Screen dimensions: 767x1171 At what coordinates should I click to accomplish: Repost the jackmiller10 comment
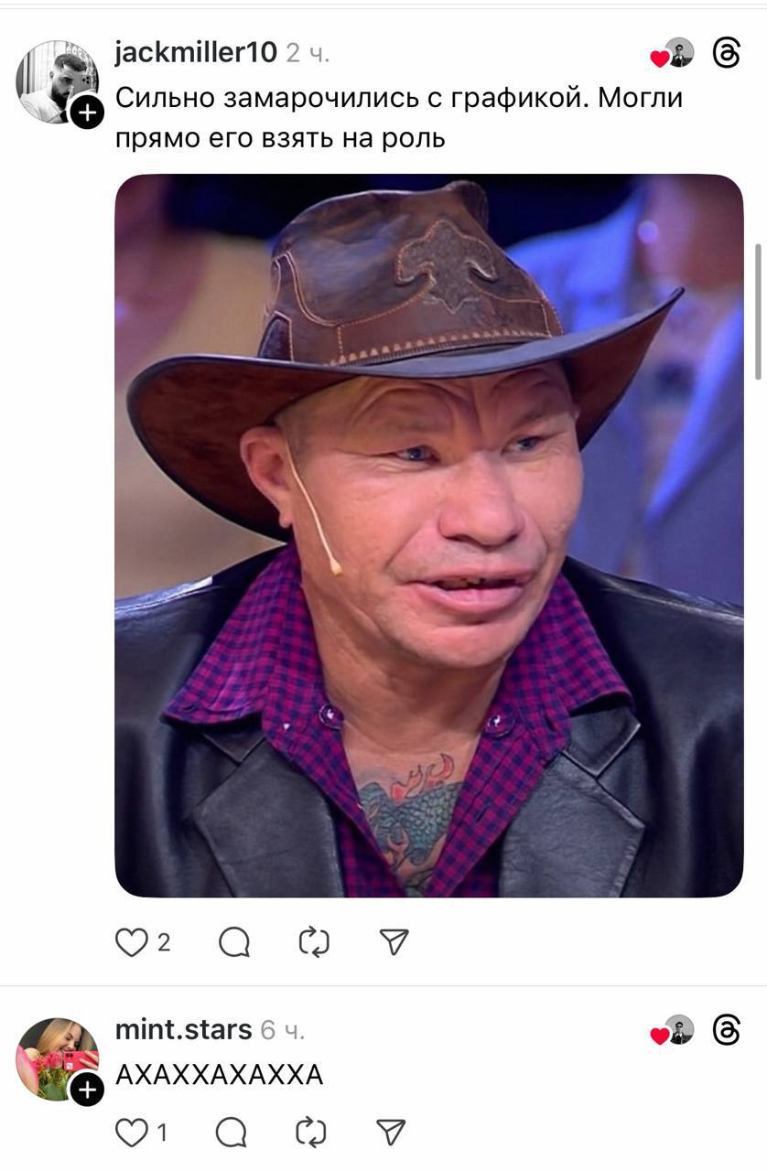(314, 942)
